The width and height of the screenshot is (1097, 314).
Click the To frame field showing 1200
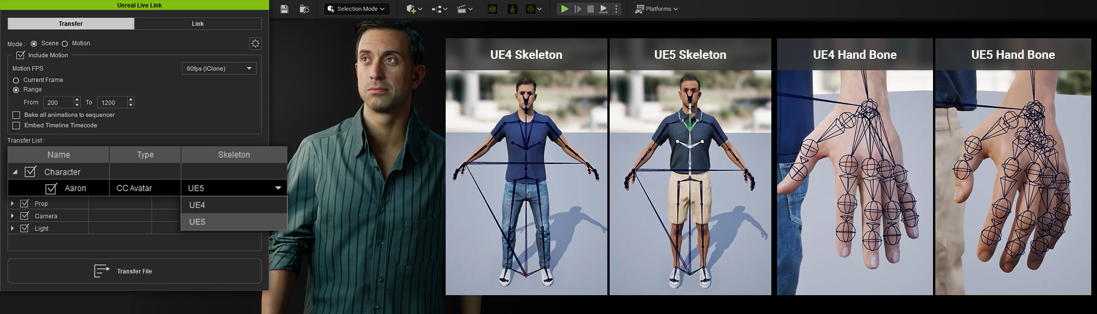coord(112,103)
